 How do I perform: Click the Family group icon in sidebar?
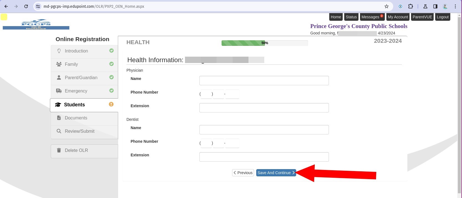click(x=59, y=64)
